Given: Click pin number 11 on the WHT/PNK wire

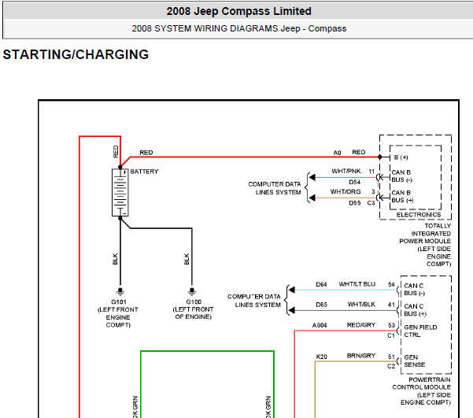Looking at the screenshot, I should (x=371, y=172).
